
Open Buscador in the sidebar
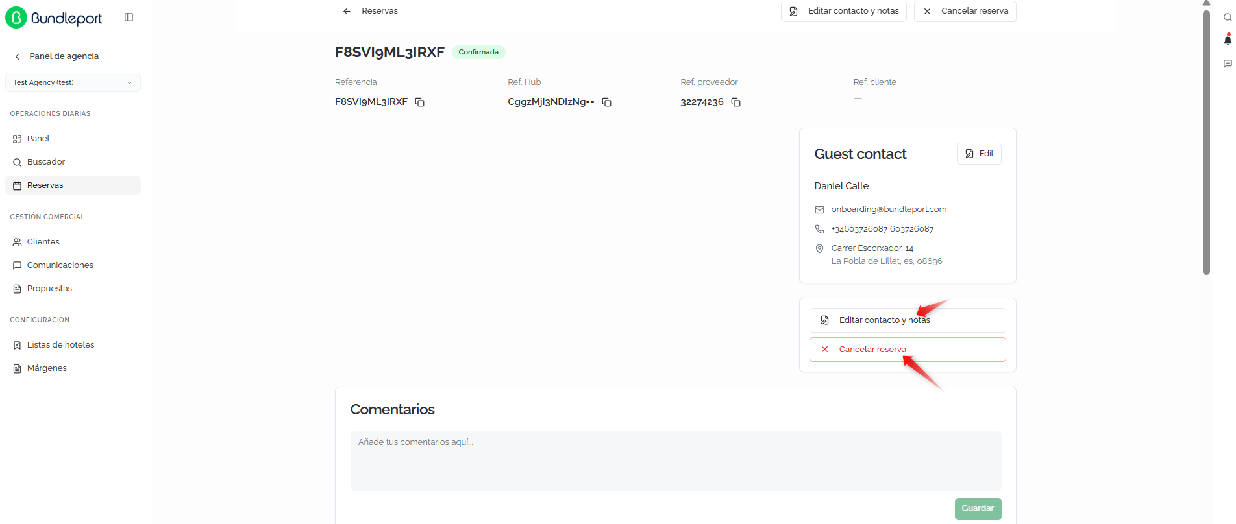pos(73,162)
